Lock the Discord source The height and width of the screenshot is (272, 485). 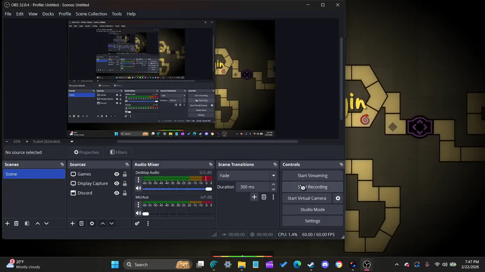click(124, 193)
